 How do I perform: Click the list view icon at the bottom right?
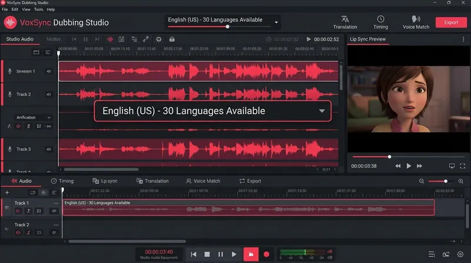coord(432,254)
